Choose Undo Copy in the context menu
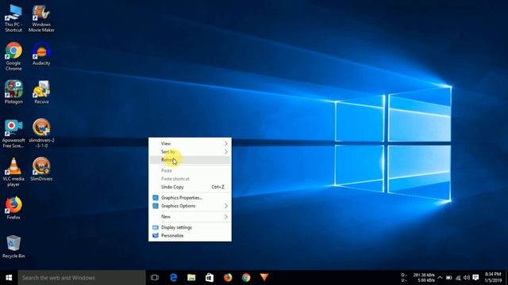The height and width of the screenshot is (285, 508). point(190,187)
